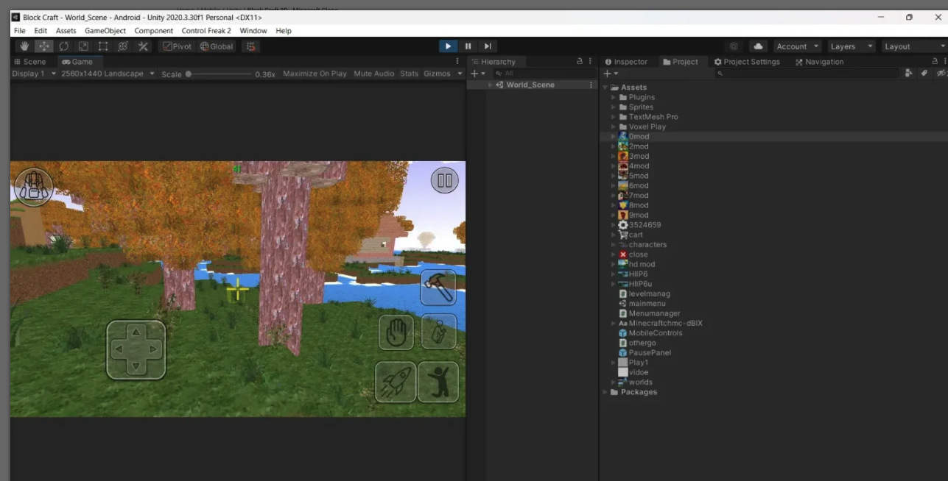Lock the Hierarchy panel
The width and height of the screenshot is (948, 481).
580,62
